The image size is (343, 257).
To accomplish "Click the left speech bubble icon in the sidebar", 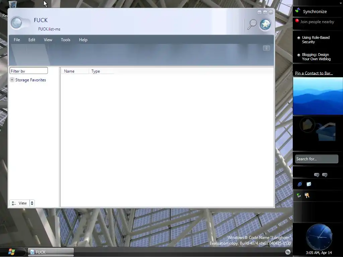I will 317,175.
